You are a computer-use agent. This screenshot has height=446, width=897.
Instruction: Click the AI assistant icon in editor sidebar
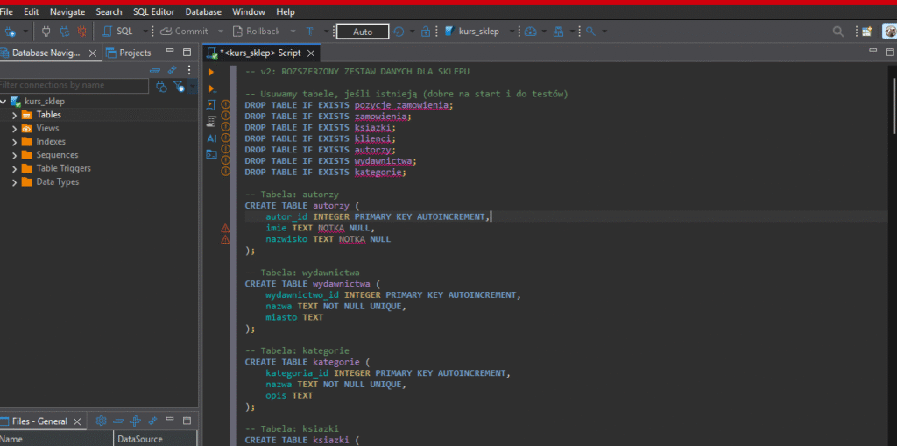click(x=212, y=138)
